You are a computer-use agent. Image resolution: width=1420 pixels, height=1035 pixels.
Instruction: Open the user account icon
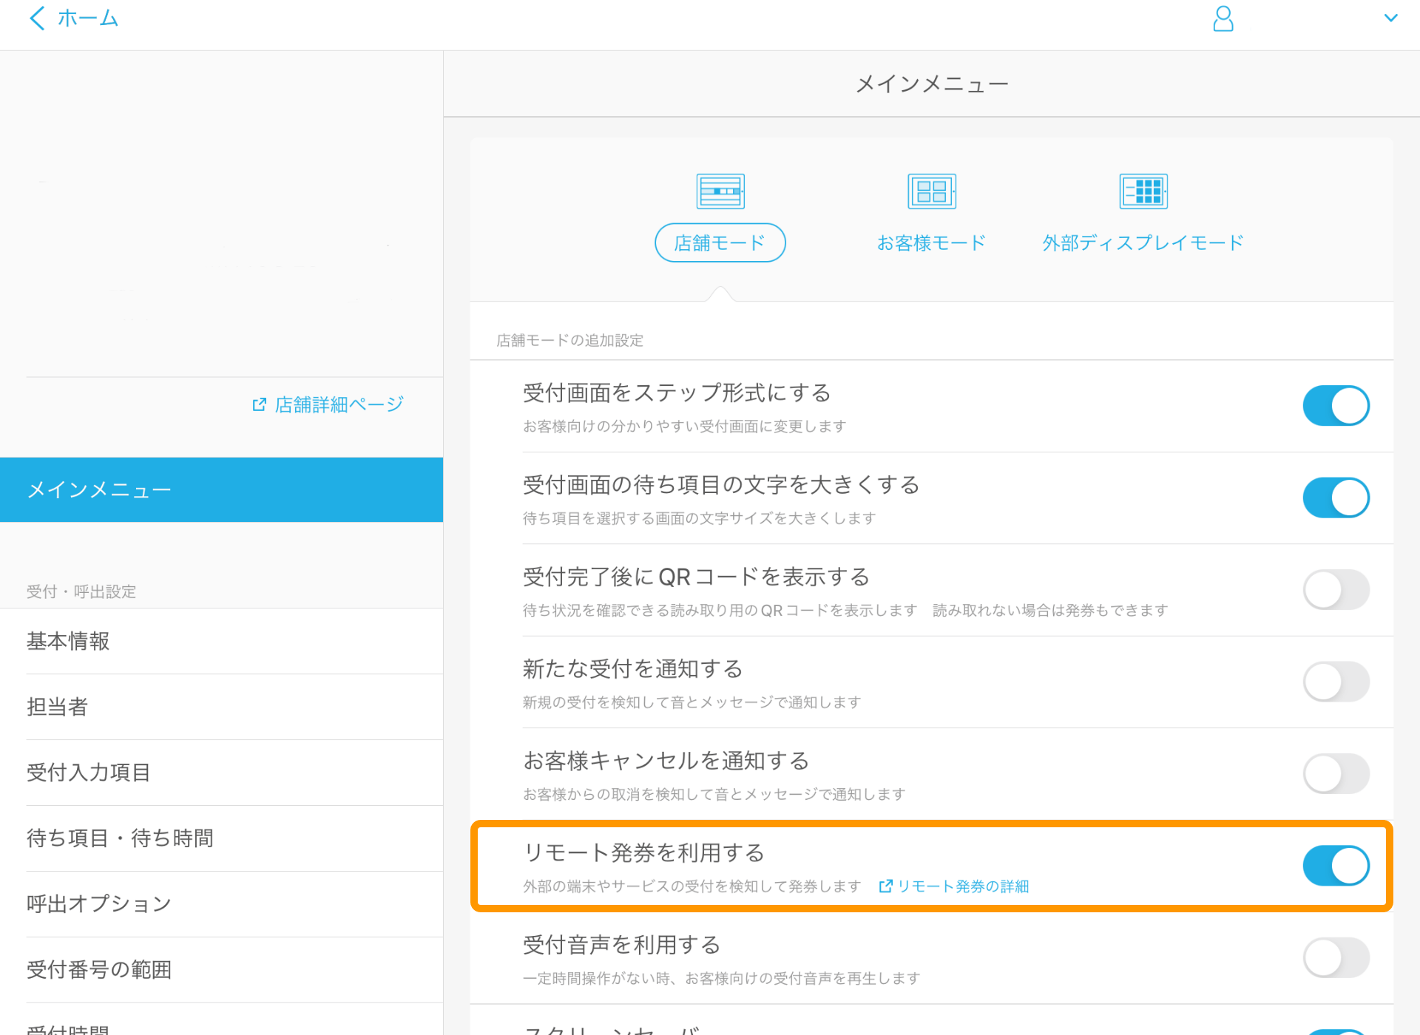coord(1223,18)
